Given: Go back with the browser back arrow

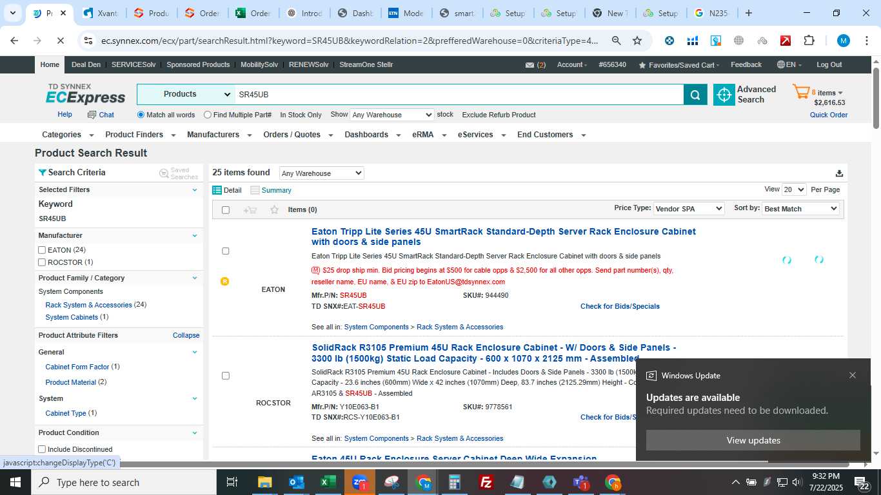Looking at the screenshot, I should tap(14, 41).
